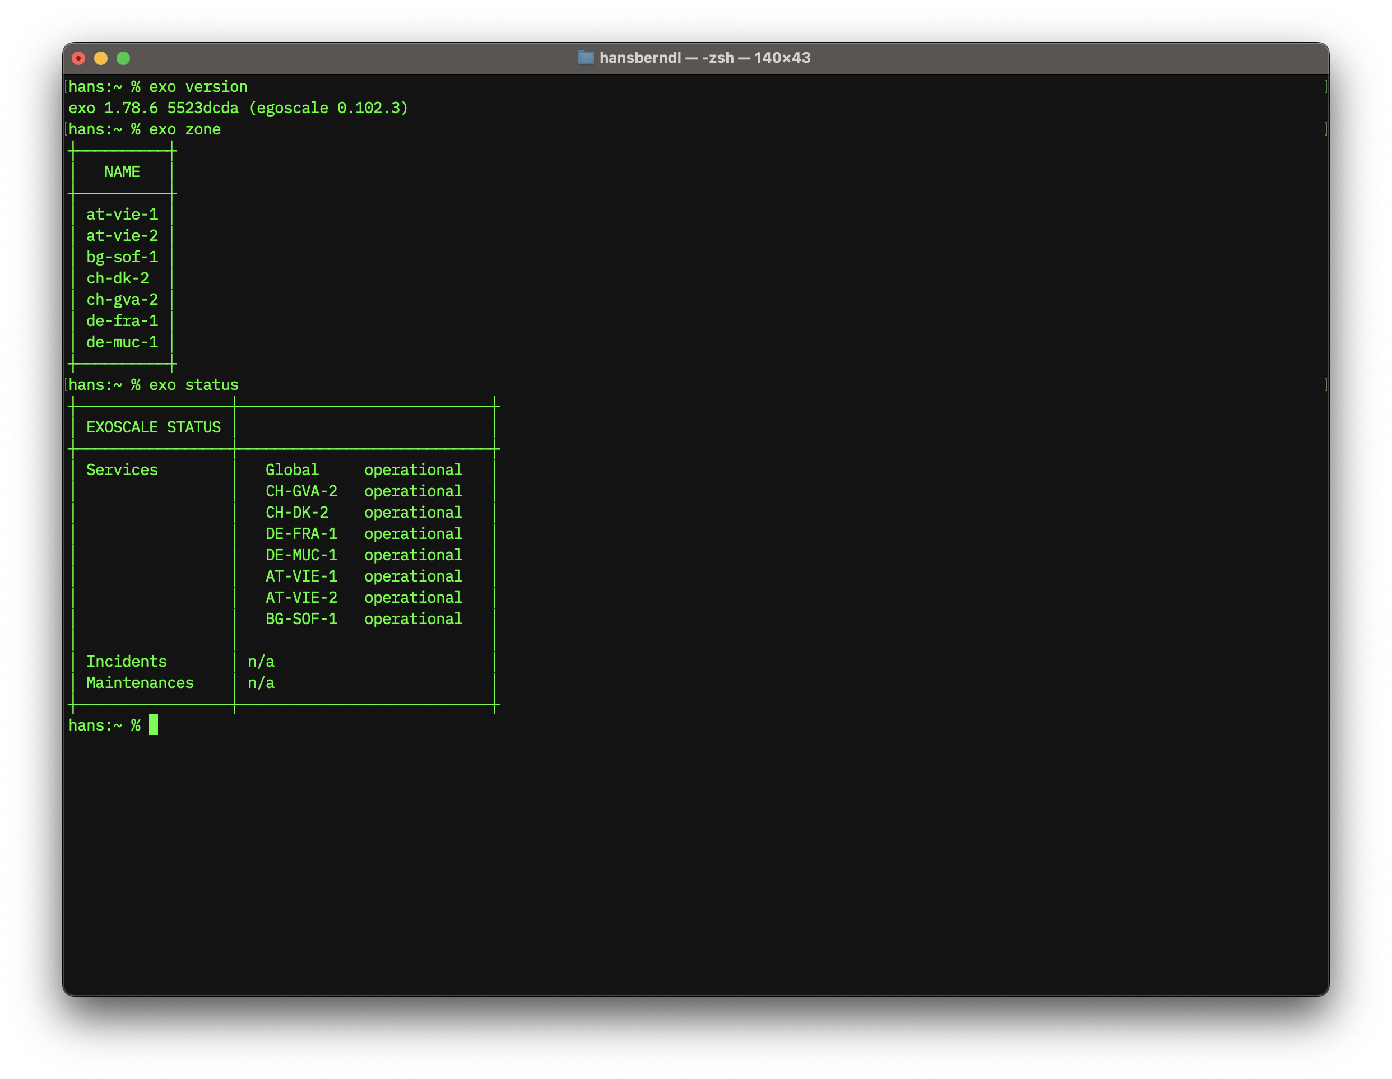Select zone row 'de-fra-1'
This screenshot has height=1079, width=1392.
122,320
